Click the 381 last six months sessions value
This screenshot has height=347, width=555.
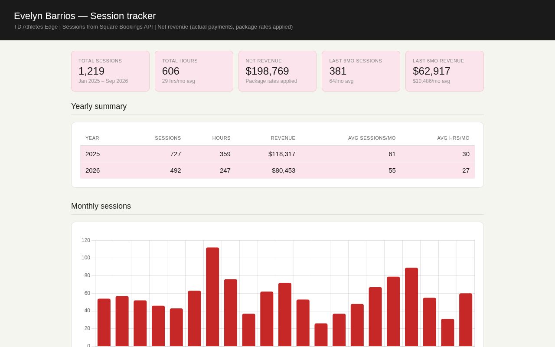[338, 71]
